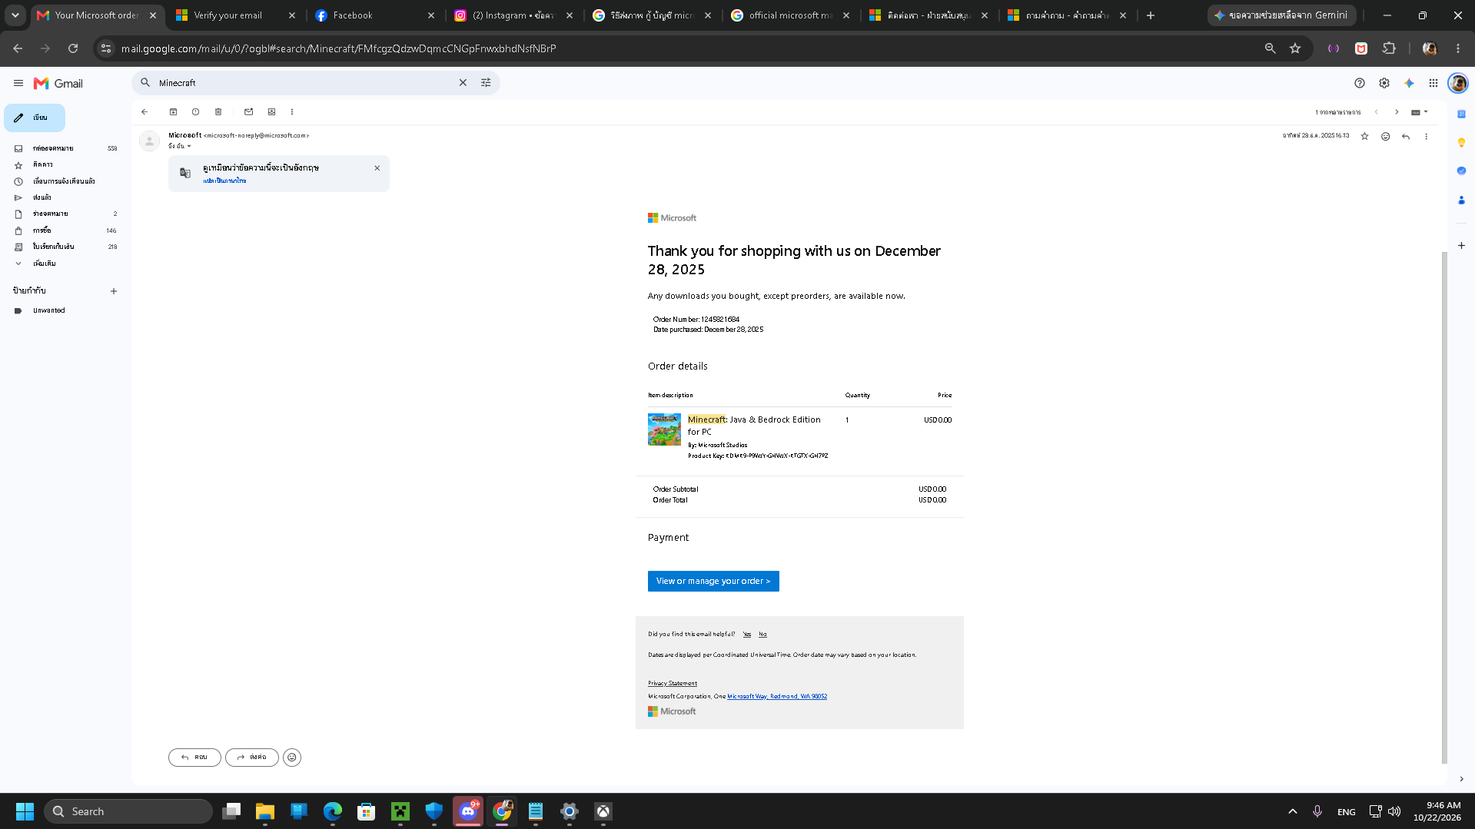Dismiss the translation suggestion banner
Viewport: 1475px width, 829px height.
point(377,167)
